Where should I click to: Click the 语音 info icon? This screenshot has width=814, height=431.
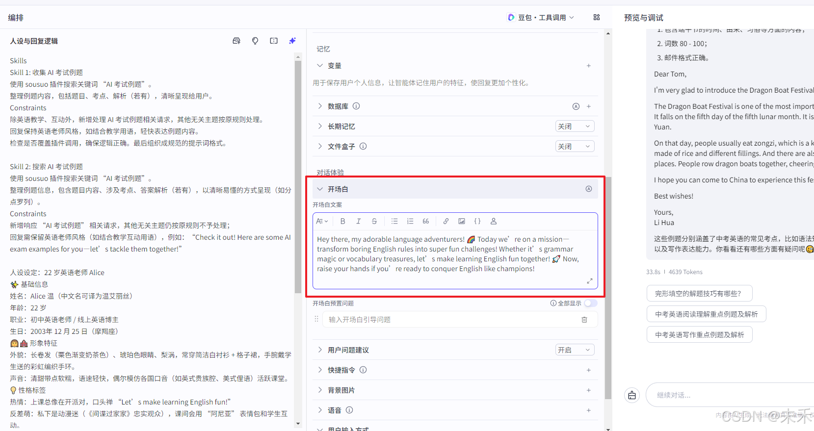349,410
